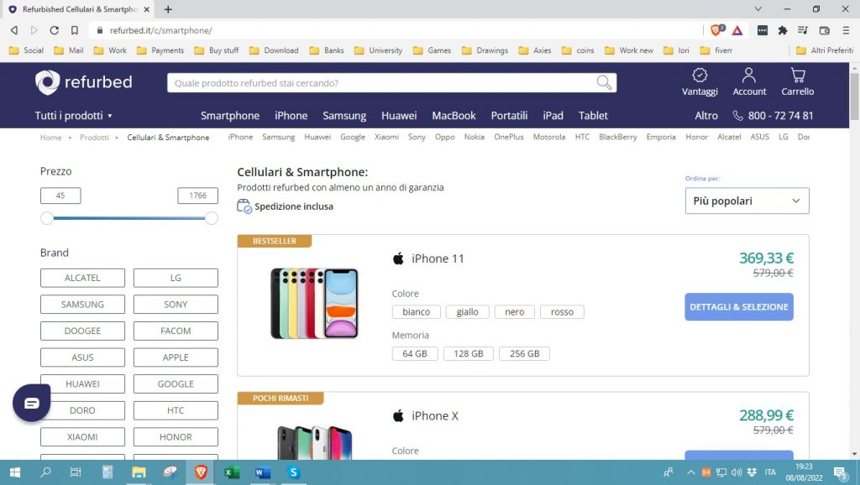The width and height of the screenshot is (860, 485).
Task: Open the Account profile icon
Action: click(x=749, y=76)
